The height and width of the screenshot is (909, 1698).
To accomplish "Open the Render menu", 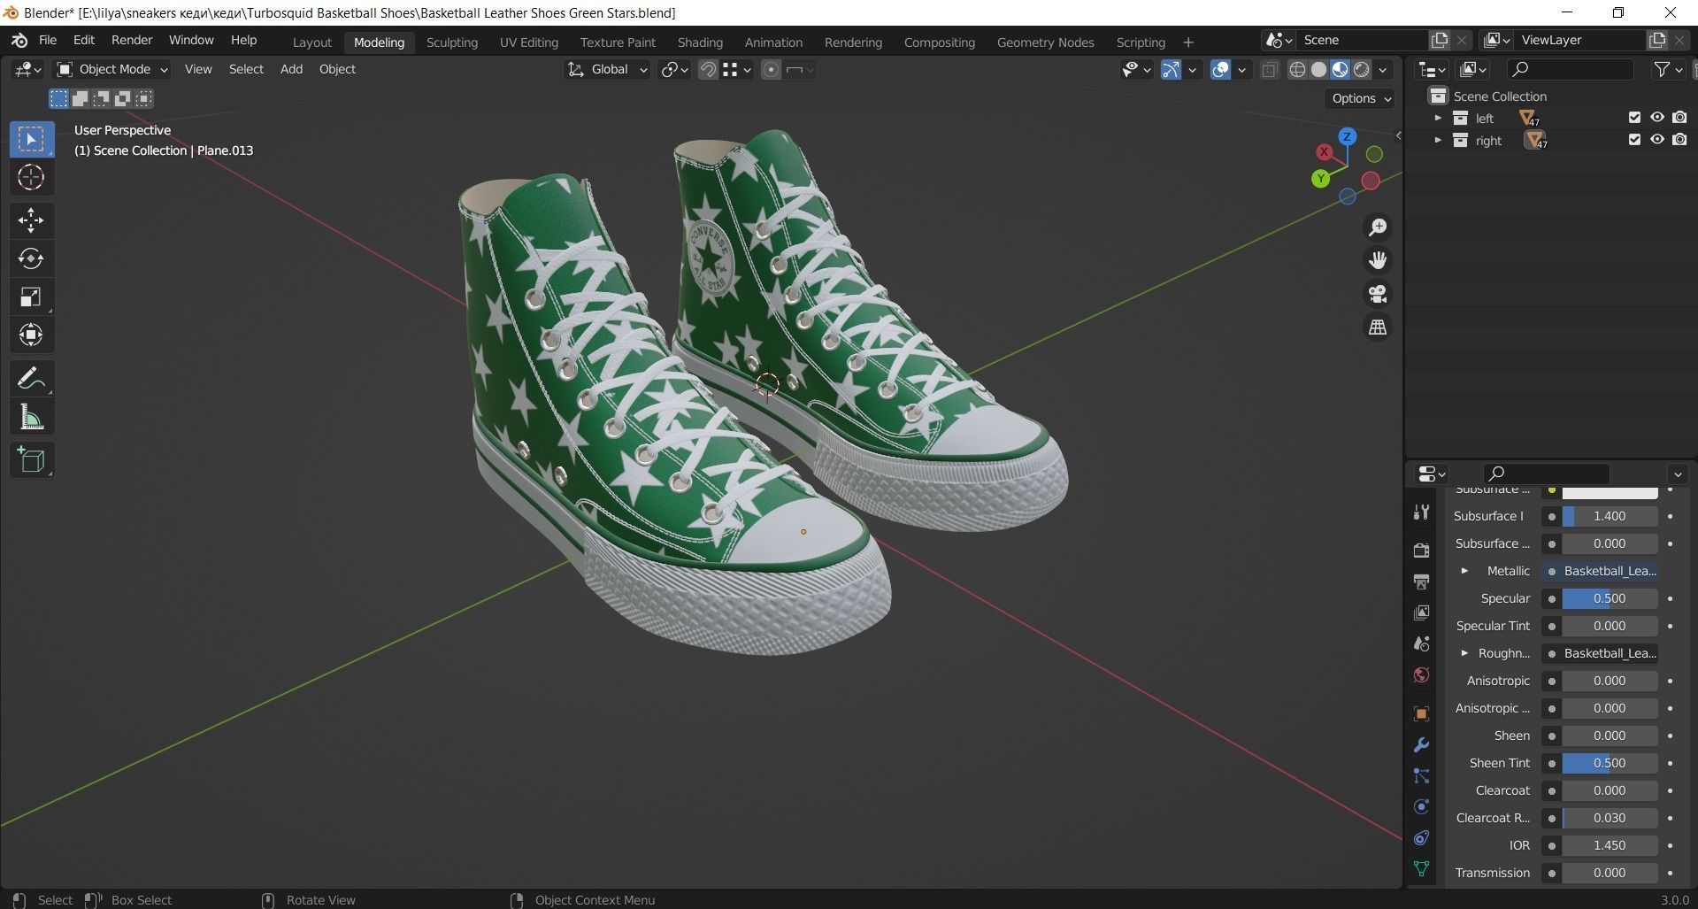I will pos(132,40).
